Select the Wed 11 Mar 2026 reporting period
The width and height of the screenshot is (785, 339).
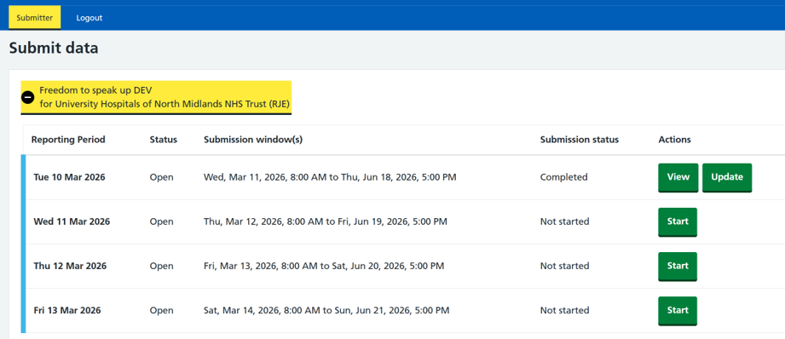(x=72, y=221)
